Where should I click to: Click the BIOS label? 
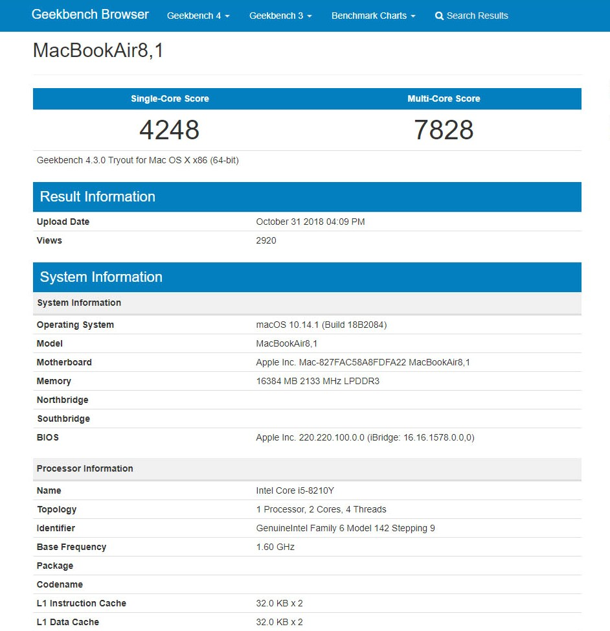[x=47, y=437]
